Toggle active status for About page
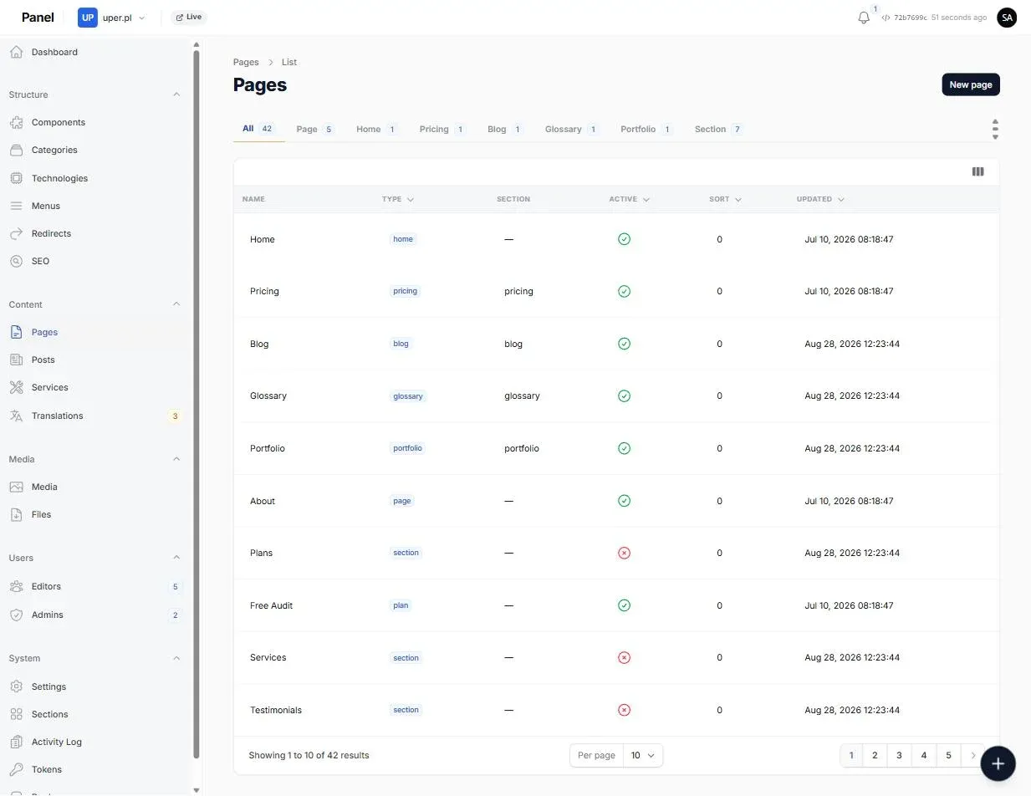The width and height of the screenshot is (1031, 796). coord(624,501)
